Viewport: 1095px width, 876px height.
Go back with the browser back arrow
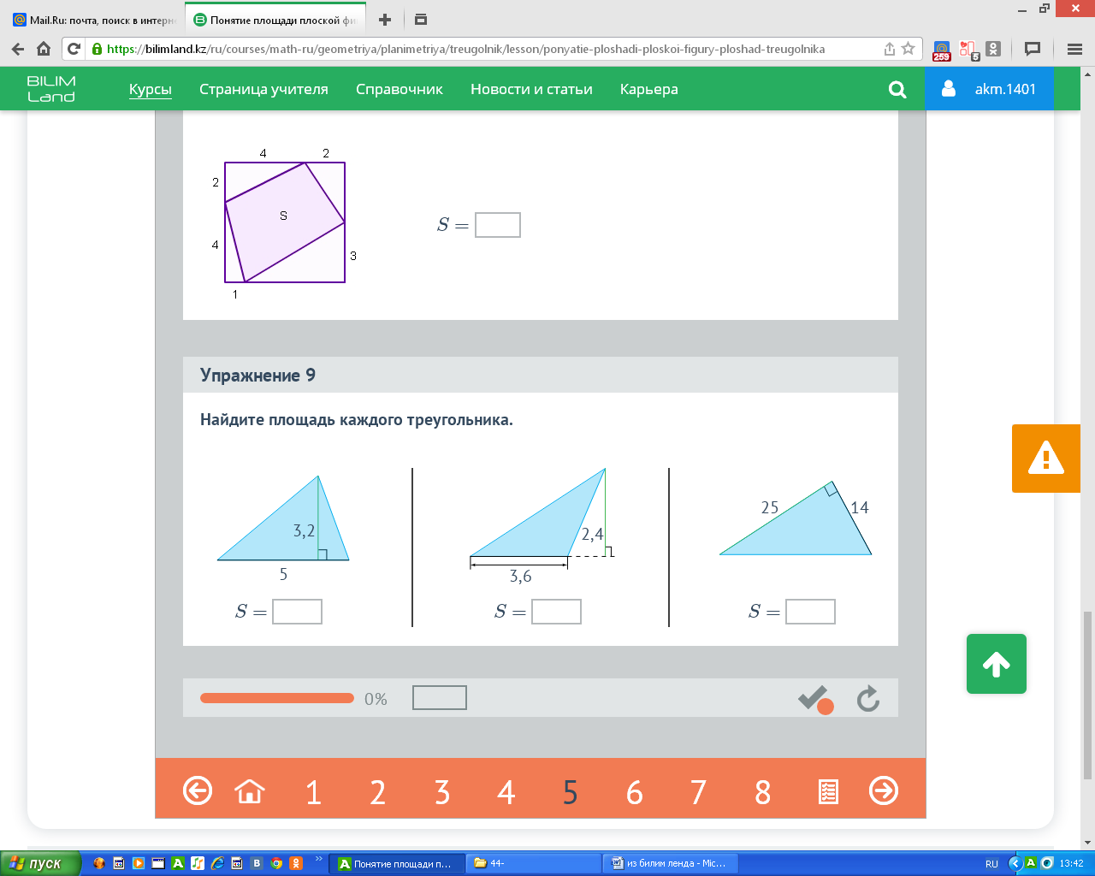pyautogui.click(x=18, y=49)
